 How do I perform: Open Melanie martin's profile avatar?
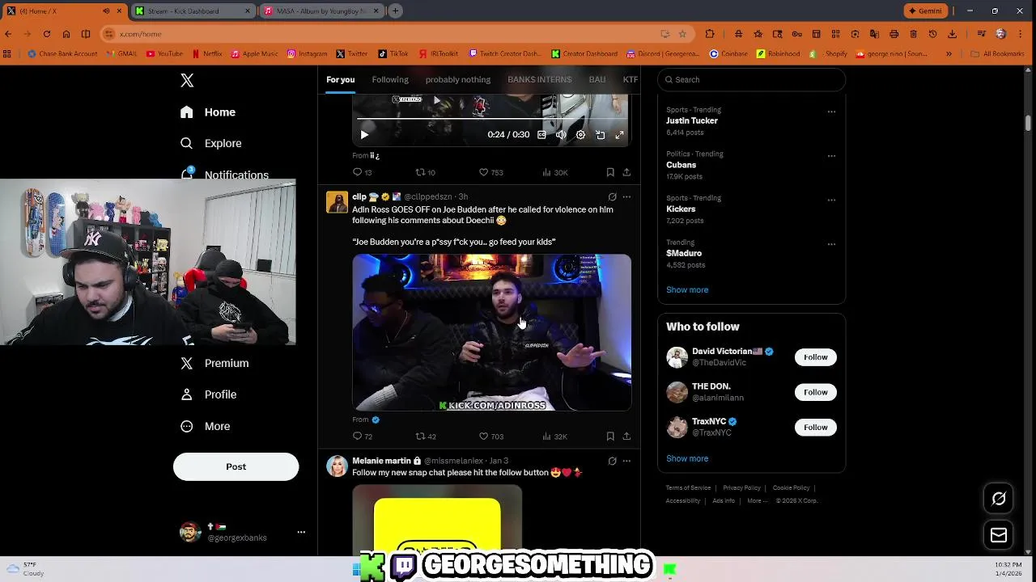[x=337, y=466]
